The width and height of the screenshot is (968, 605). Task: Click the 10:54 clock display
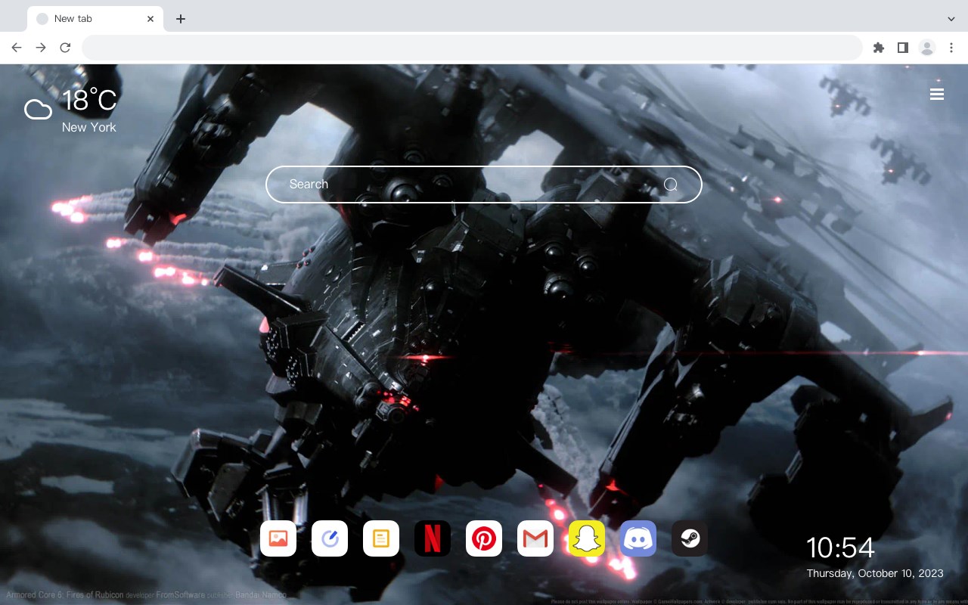(840, 548)
